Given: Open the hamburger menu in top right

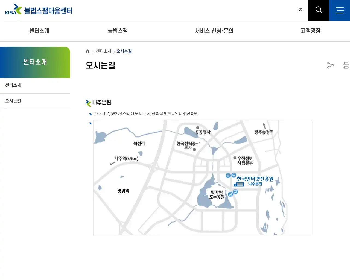Looking at the screenshot, I should [340, 10].
